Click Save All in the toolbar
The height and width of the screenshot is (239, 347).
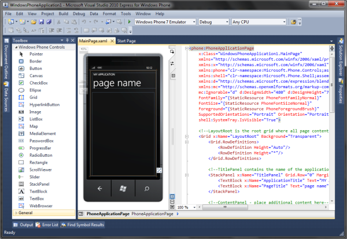[x=49, y=22]
